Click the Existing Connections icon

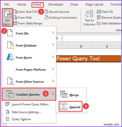coord(47,17)
